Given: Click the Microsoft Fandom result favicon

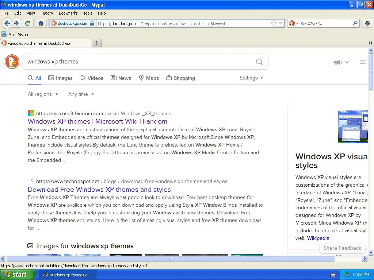Looking at the screenshot, I should (31, 113).
